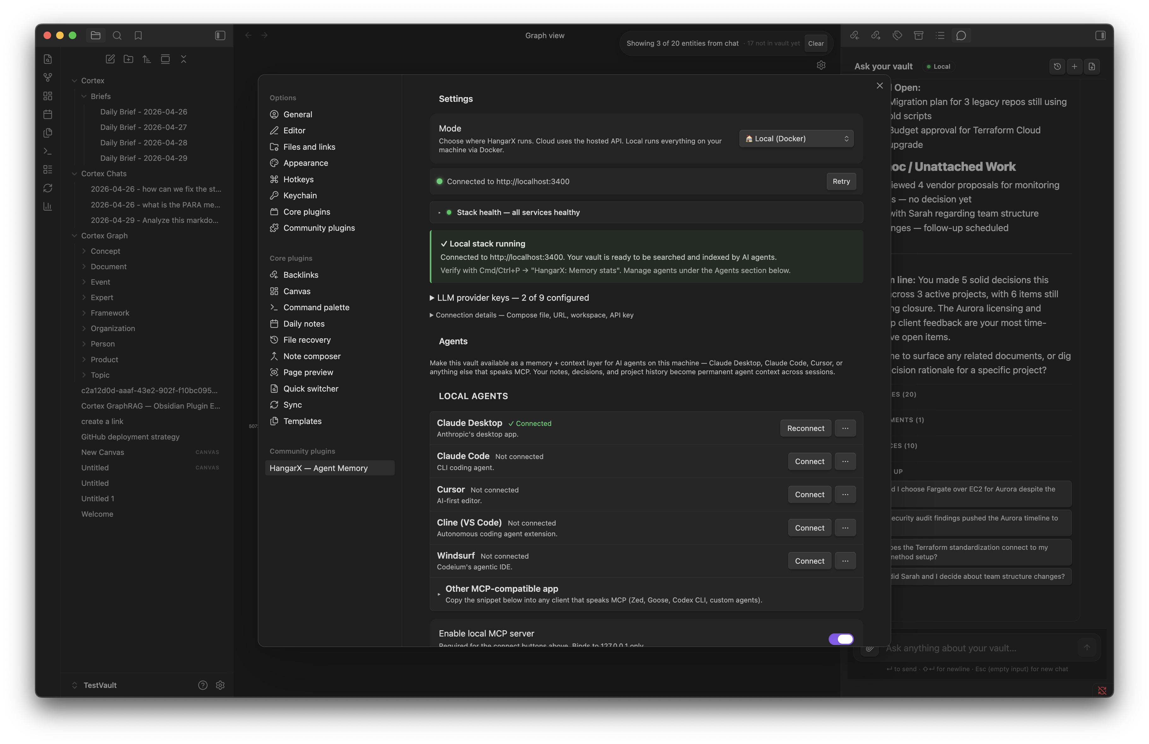Screen dimensions: 1149x744
Task: Open templates ribbon icon
Action: pyautogui.click(x=48, y=132)
